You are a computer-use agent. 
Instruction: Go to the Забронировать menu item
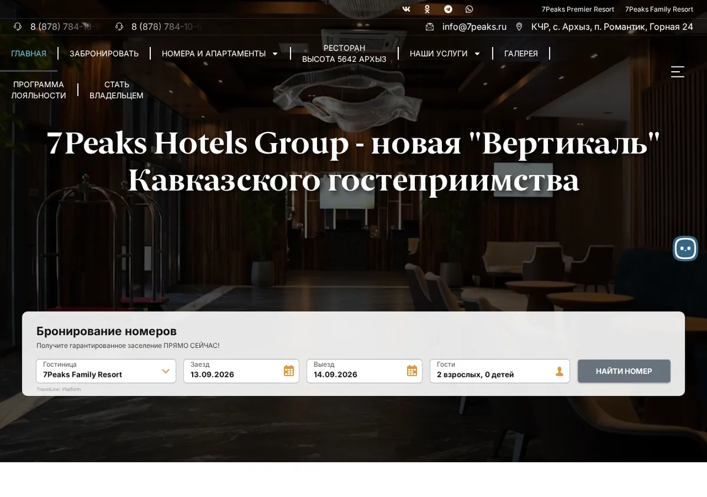coord(104,54)
